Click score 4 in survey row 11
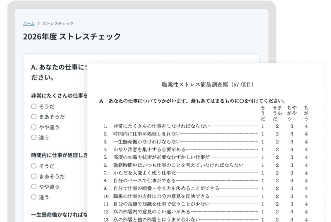 tap(306, 204)
